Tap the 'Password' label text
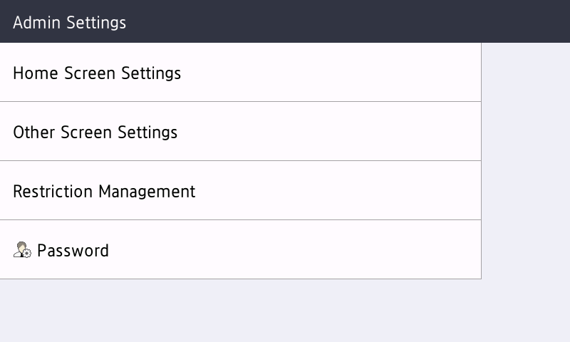570x342 pixels. (73, 250)
